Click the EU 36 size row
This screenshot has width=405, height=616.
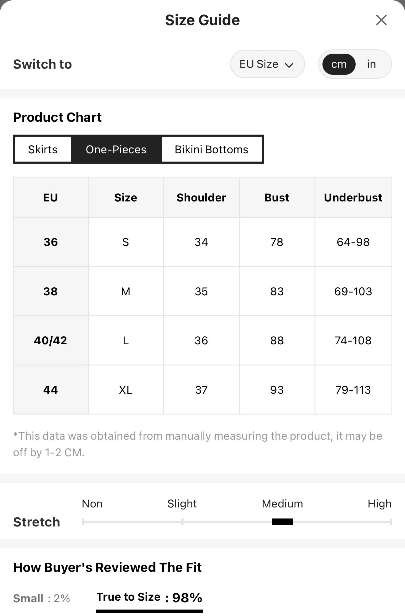[202, 242]
